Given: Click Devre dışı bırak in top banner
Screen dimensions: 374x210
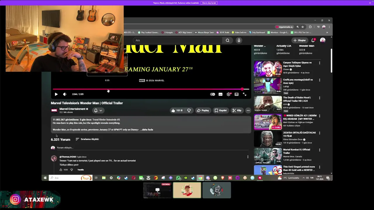Looking at the screenshot, I should tap(209, 3).
